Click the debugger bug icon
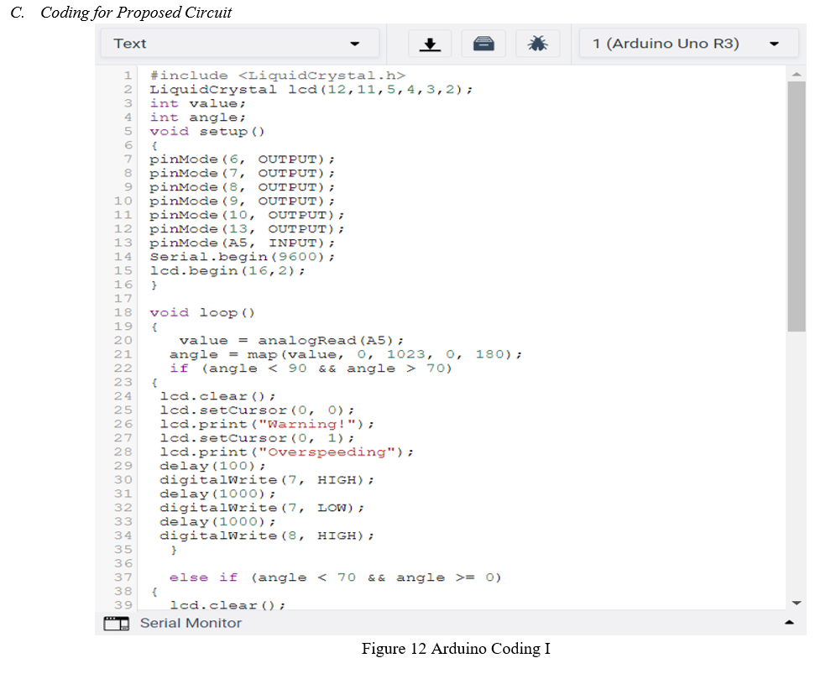Screen dimensions: 836x679 537,44
